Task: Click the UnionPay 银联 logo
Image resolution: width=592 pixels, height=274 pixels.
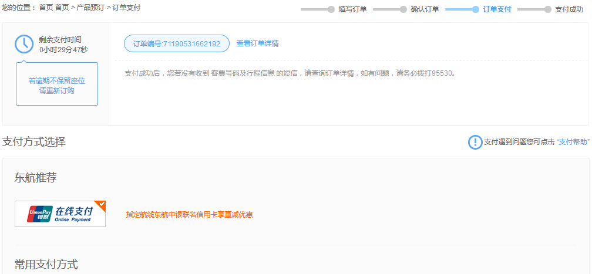Action: (39, 214)
